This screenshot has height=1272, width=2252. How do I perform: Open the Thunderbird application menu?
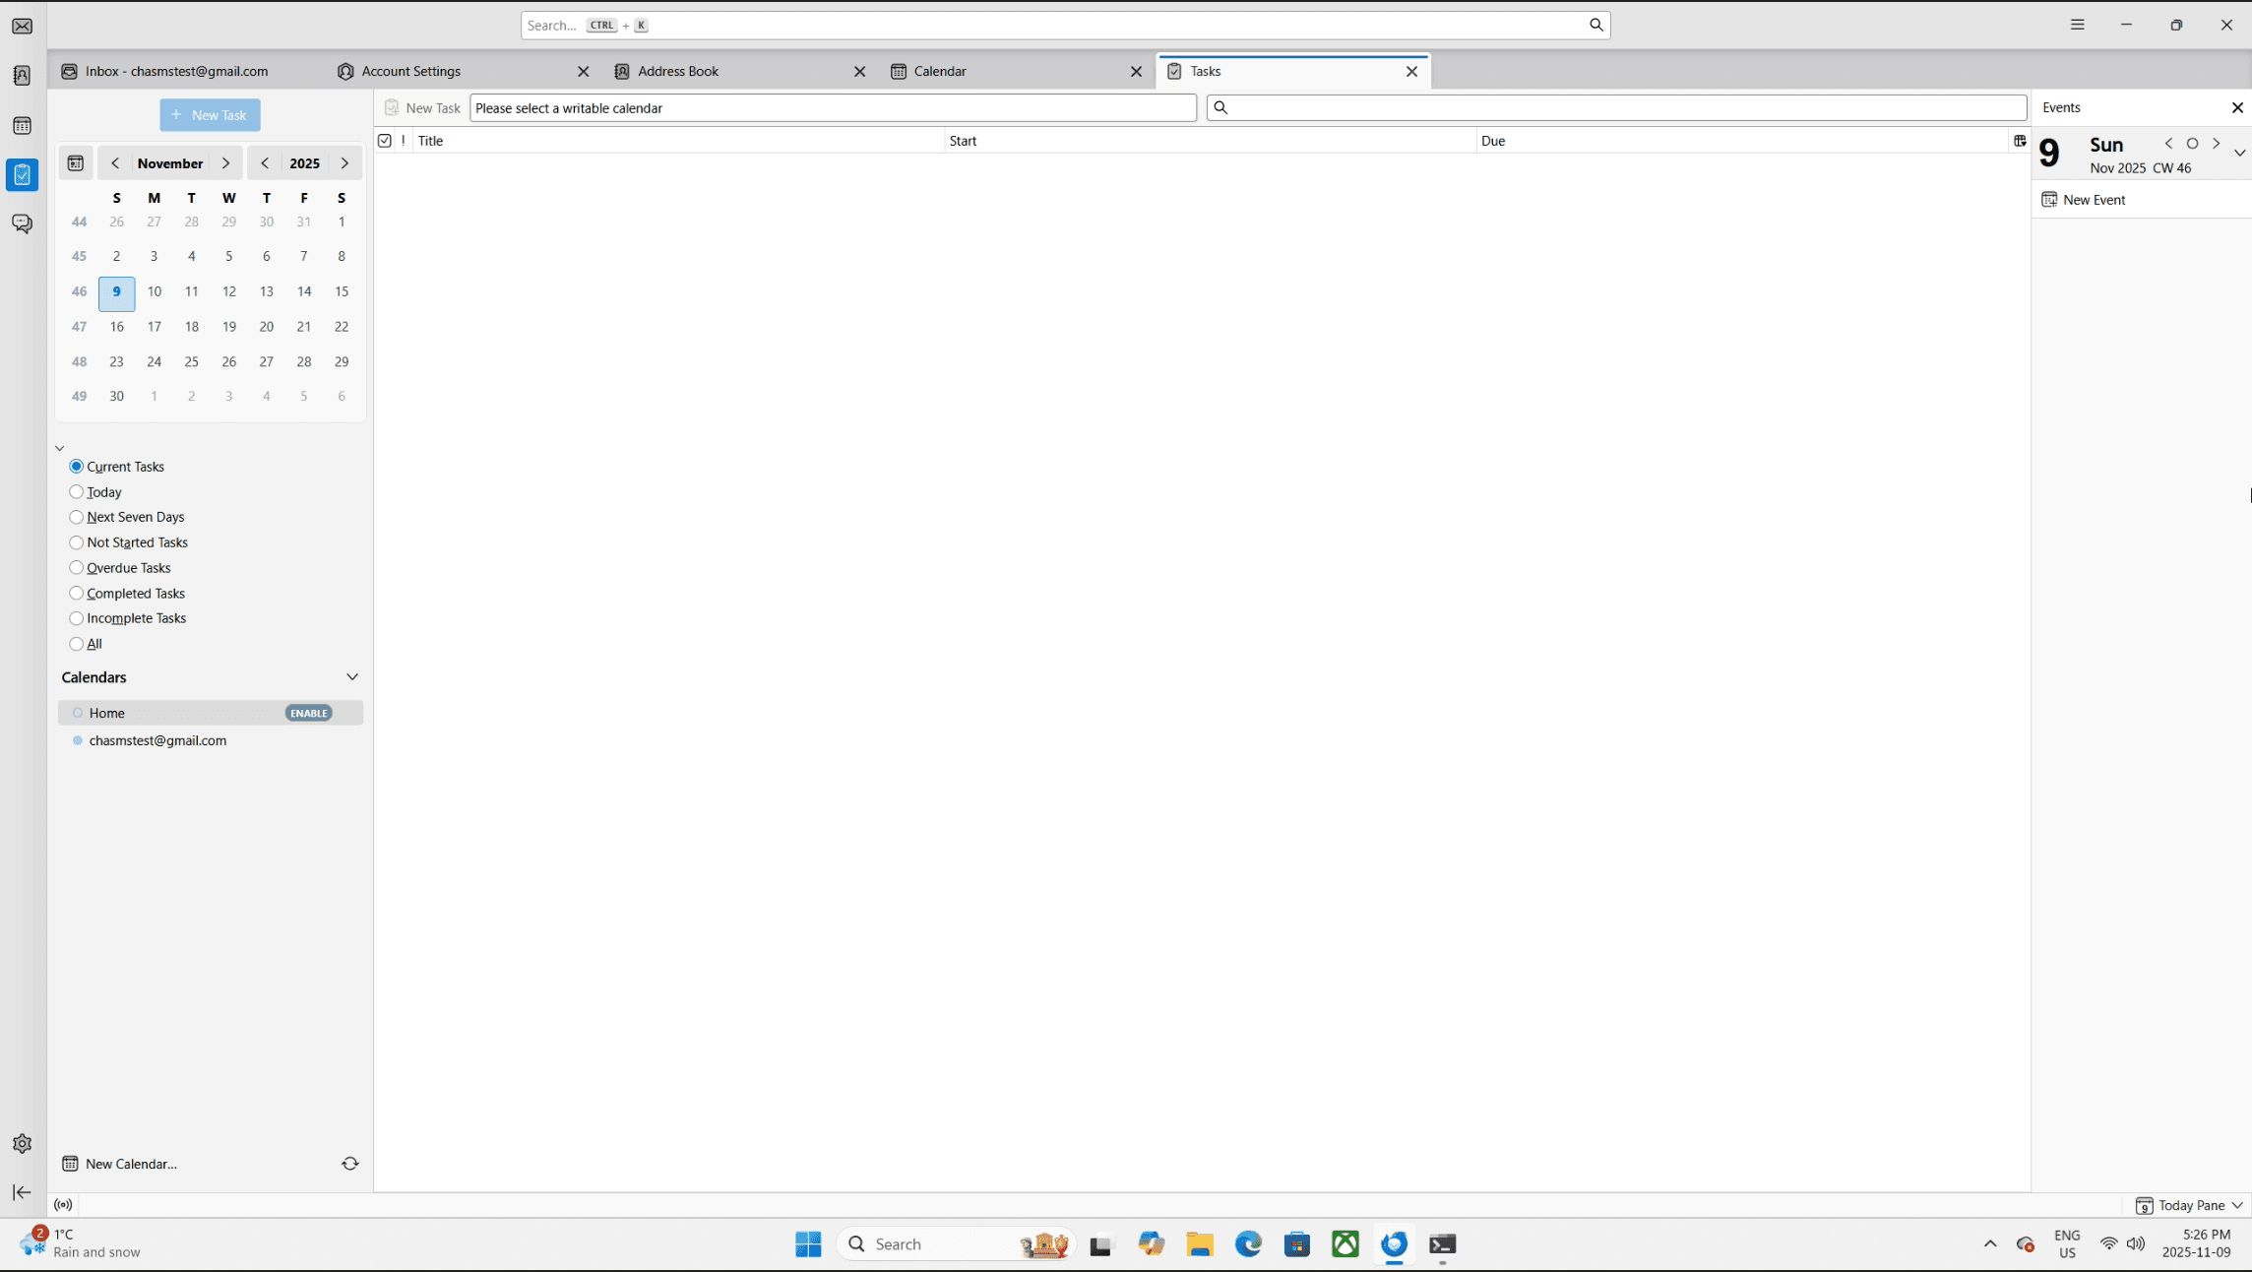(x=2077, y=25)
